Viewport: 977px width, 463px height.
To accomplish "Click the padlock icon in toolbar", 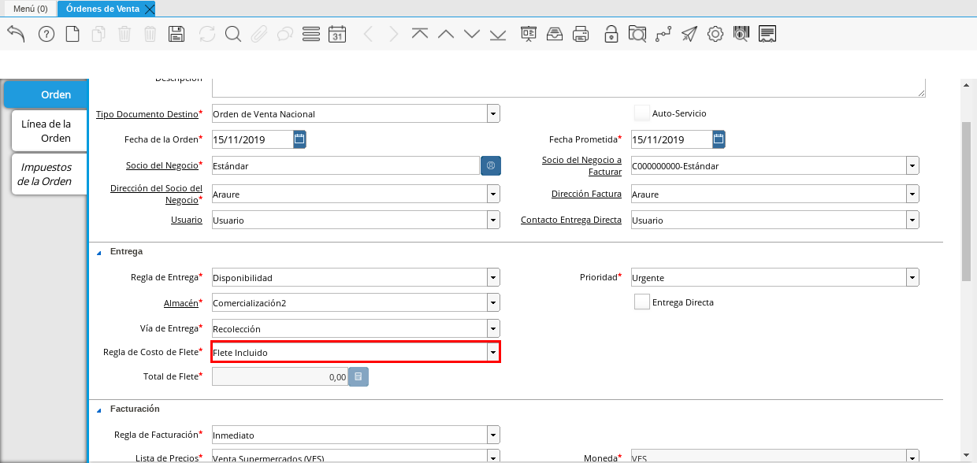I will (x=611, y=34).
